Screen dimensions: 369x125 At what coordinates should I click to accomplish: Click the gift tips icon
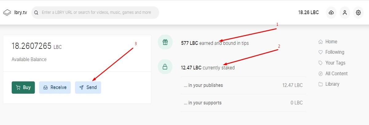coord(165,42)
